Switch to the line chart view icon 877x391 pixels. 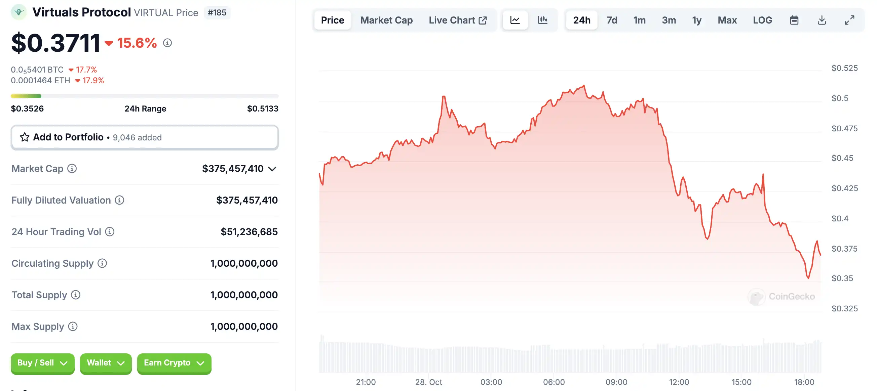click(x=515, y=20)
